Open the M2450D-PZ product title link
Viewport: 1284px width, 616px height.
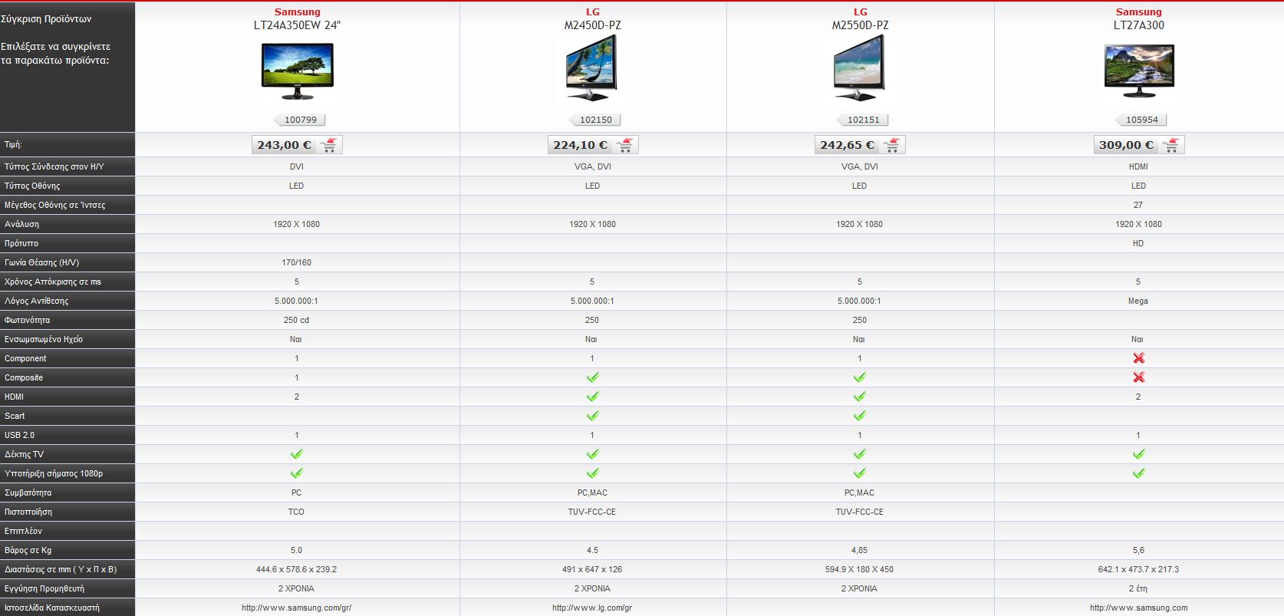(592, 25)
